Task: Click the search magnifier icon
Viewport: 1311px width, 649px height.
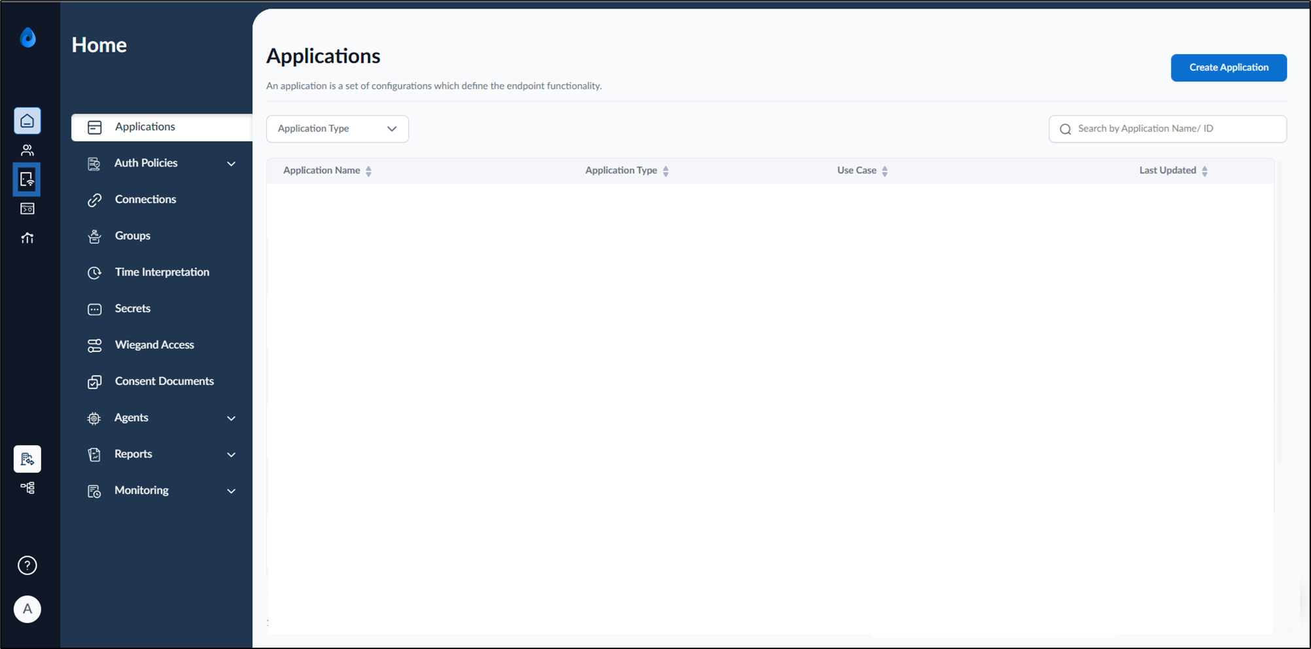Action: pyautogui.click(x=1065, y=129)
